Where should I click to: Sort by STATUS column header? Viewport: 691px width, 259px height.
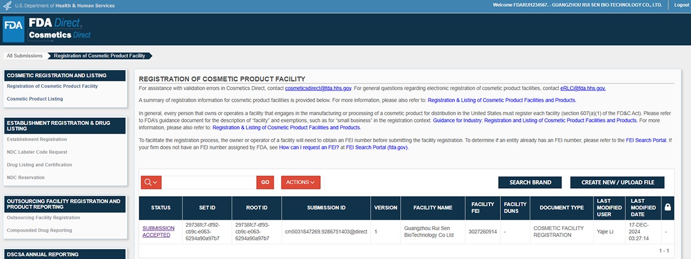click(x=161, y=208)
